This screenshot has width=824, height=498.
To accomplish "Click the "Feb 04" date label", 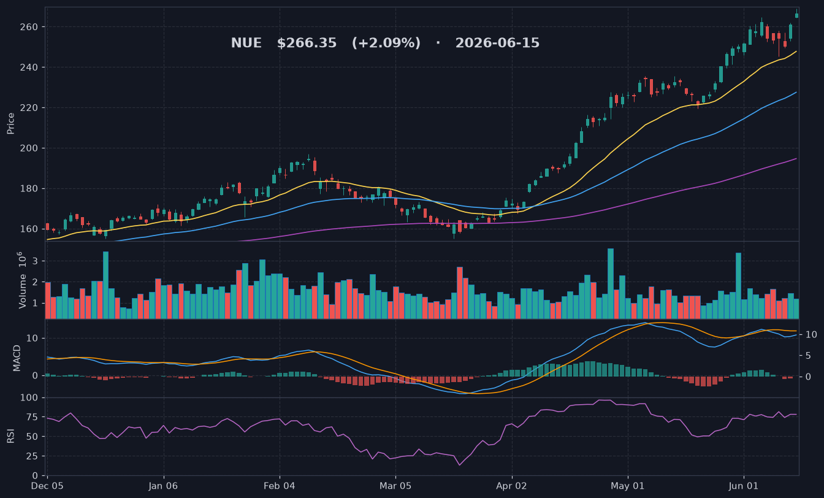I will point(280,486).
